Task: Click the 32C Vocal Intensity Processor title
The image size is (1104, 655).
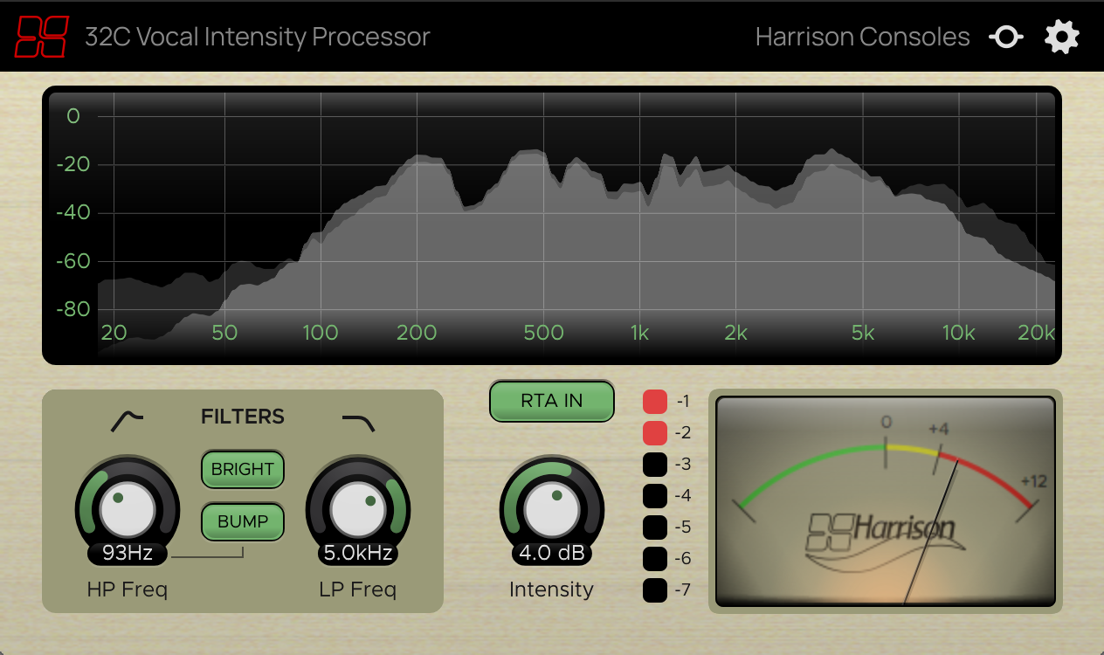Action: pos(258,38)
